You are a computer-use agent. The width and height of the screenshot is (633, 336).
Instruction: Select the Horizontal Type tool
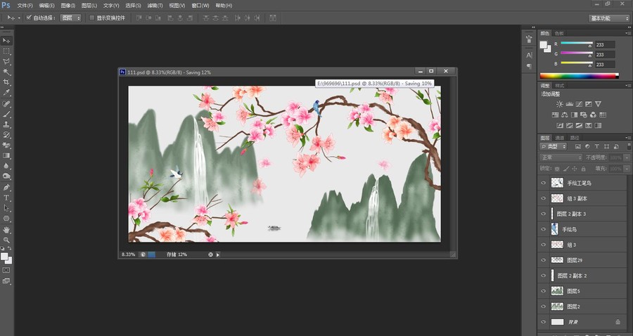6,198
